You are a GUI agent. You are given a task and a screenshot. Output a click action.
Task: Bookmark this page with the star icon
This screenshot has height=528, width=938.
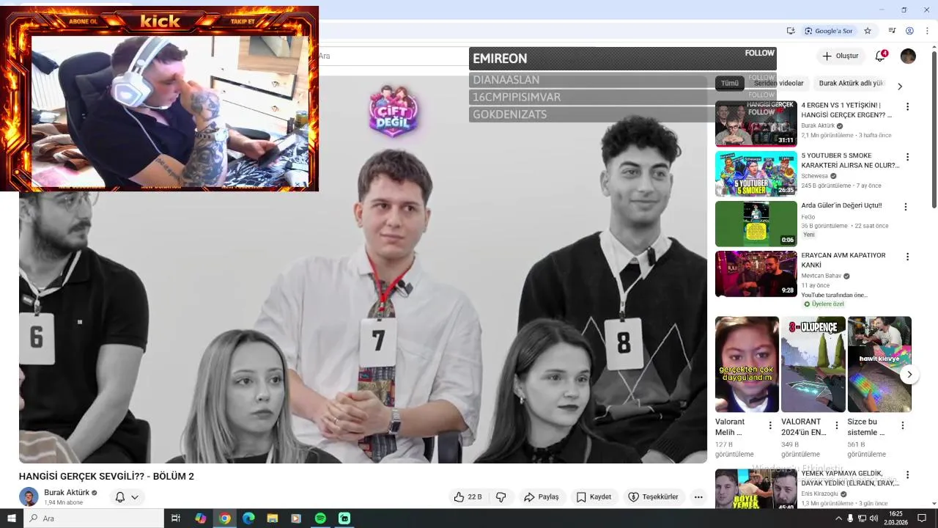point(868,31)
